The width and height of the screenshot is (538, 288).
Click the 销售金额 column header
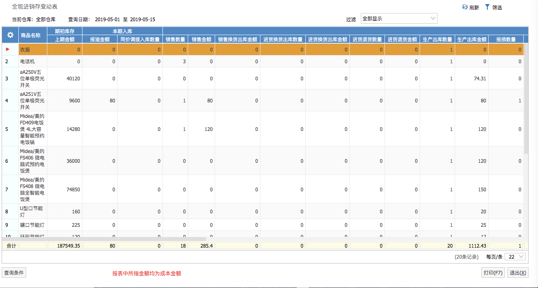(202, 39)
